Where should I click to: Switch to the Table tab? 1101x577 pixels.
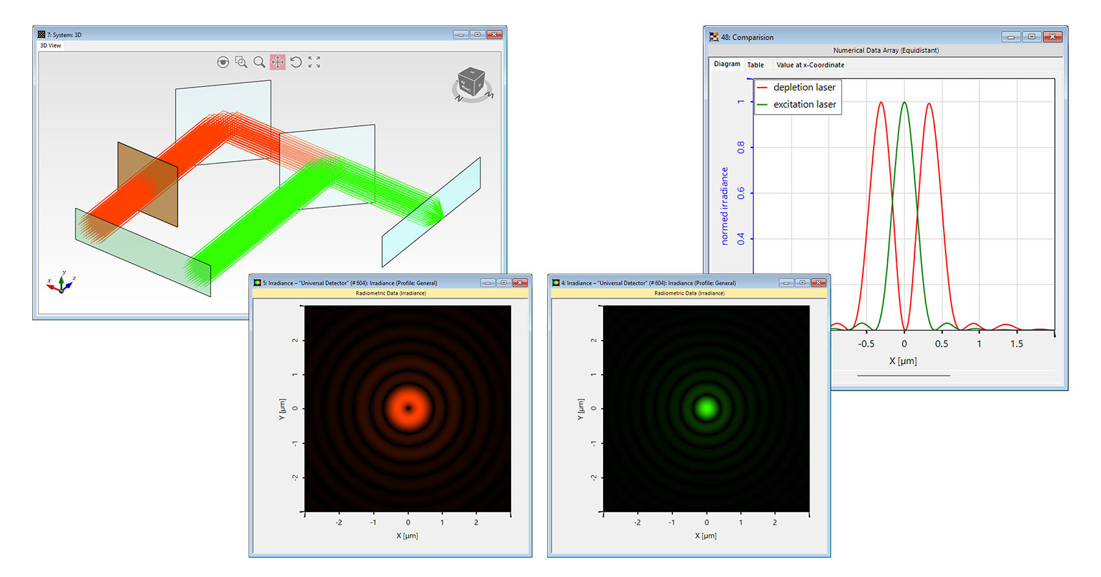point(755,65)
